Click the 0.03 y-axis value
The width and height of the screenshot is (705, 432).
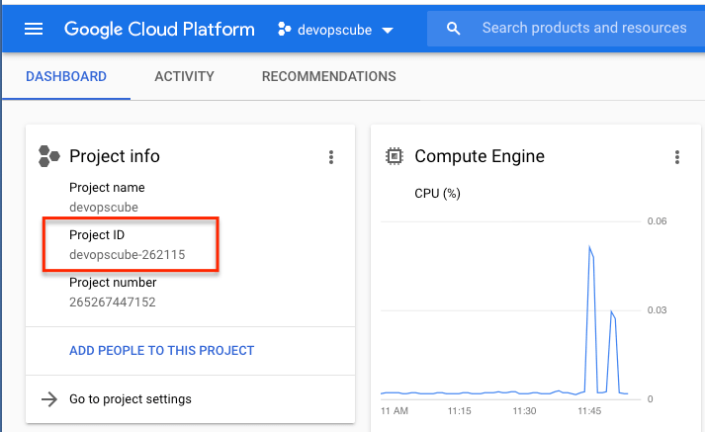[657, 310]
